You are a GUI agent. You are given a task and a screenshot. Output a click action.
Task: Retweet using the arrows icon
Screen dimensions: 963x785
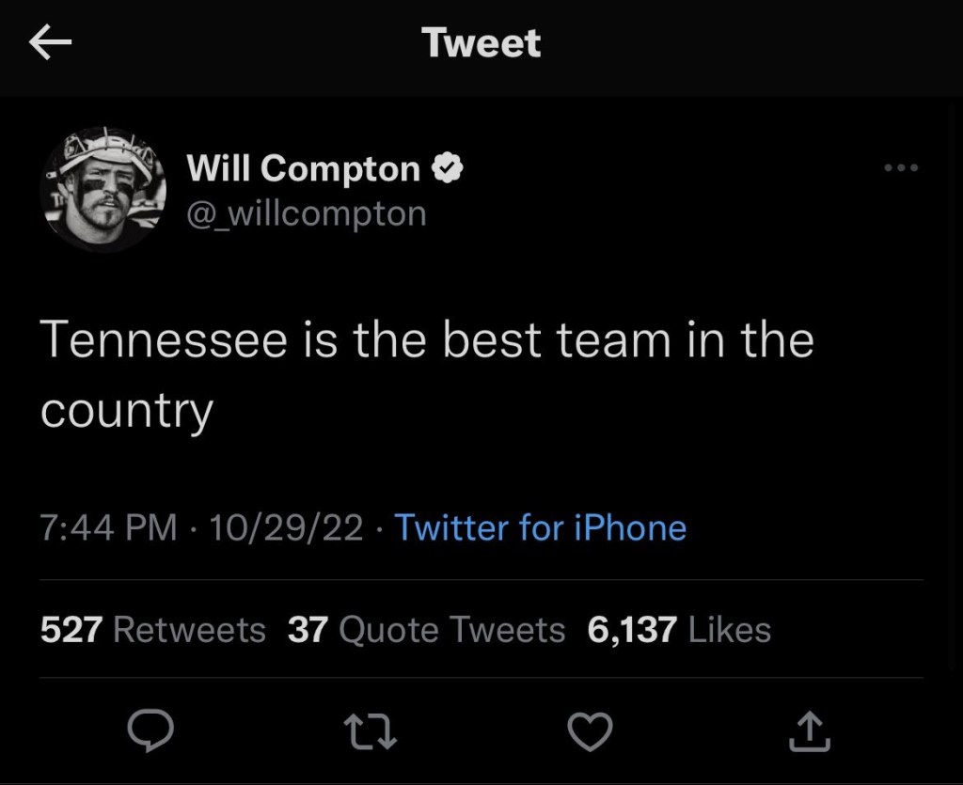tap(369, 731)
